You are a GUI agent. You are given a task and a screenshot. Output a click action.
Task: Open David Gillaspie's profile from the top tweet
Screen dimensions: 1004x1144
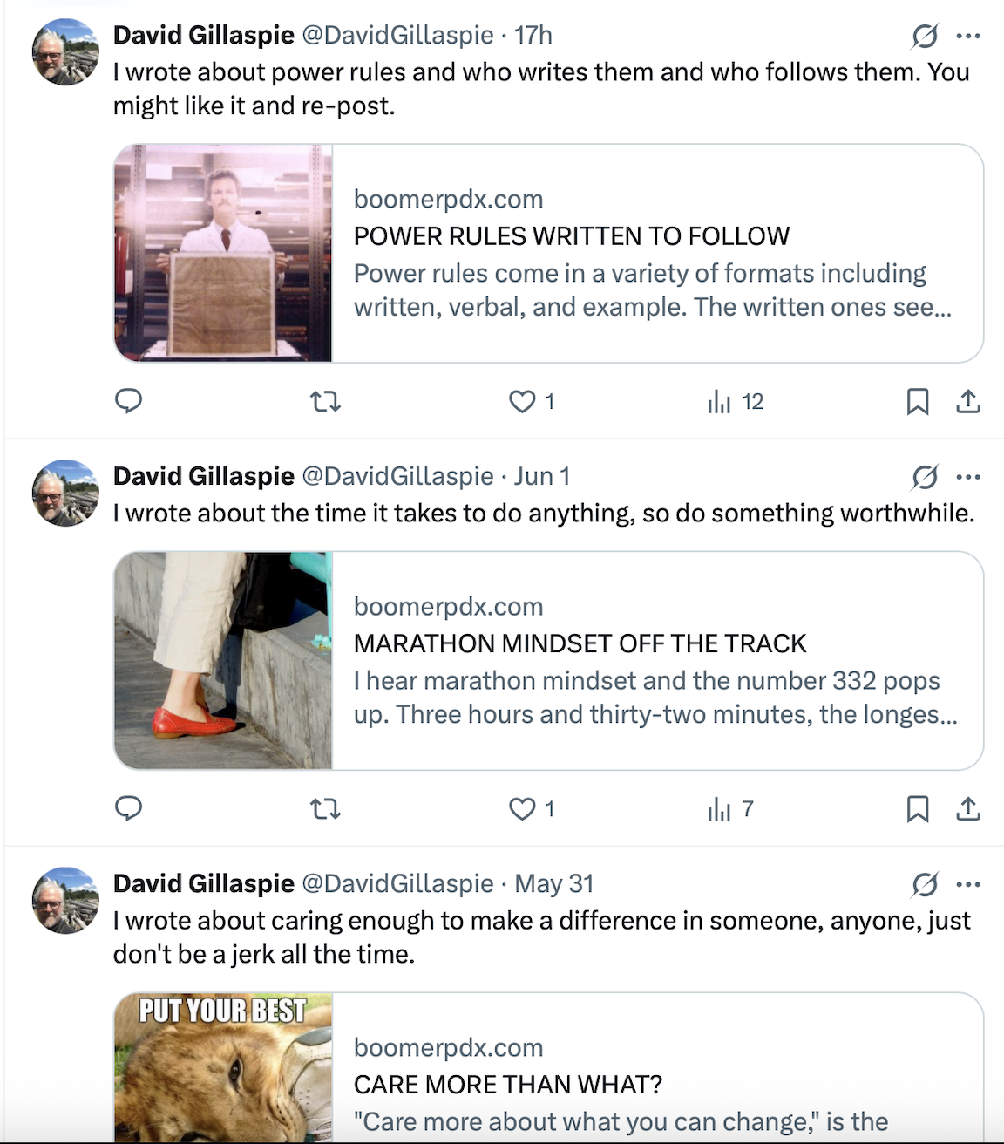pos(203,35)
